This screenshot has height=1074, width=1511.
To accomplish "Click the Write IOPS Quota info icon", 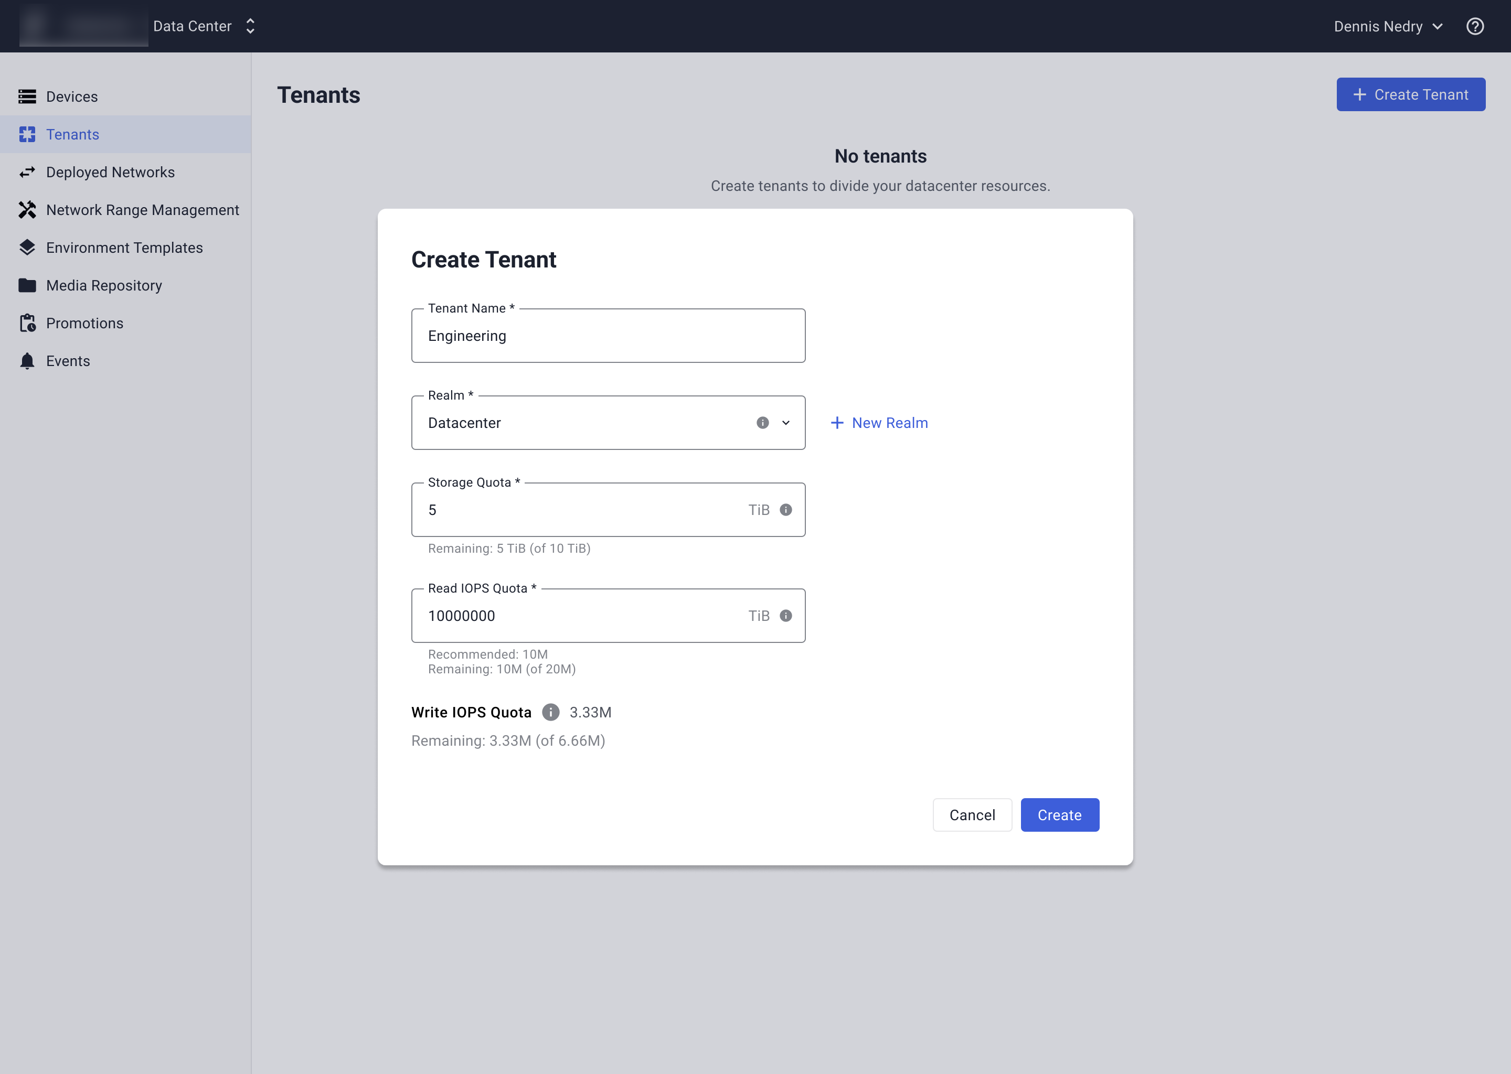I will [x=550, y=712].
